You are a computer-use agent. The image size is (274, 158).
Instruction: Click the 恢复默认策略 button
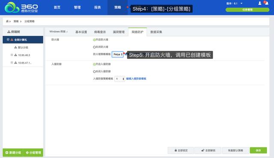tap(235, 150)
